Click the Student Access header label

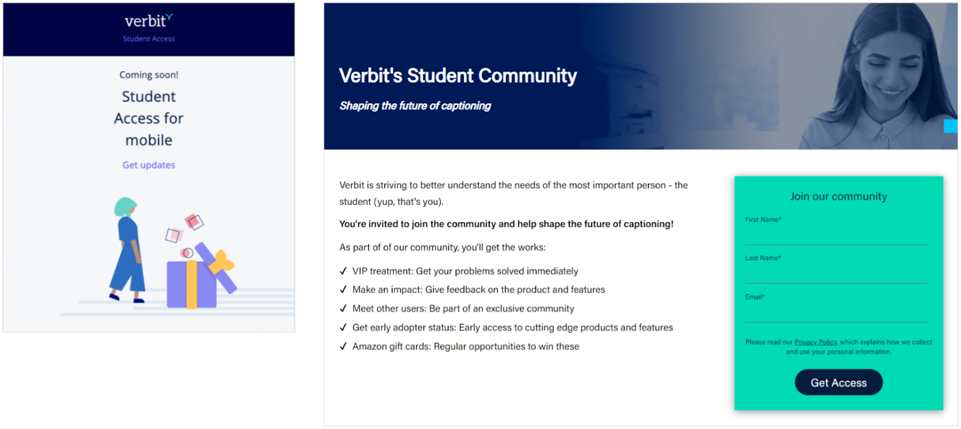coord(148,38)
